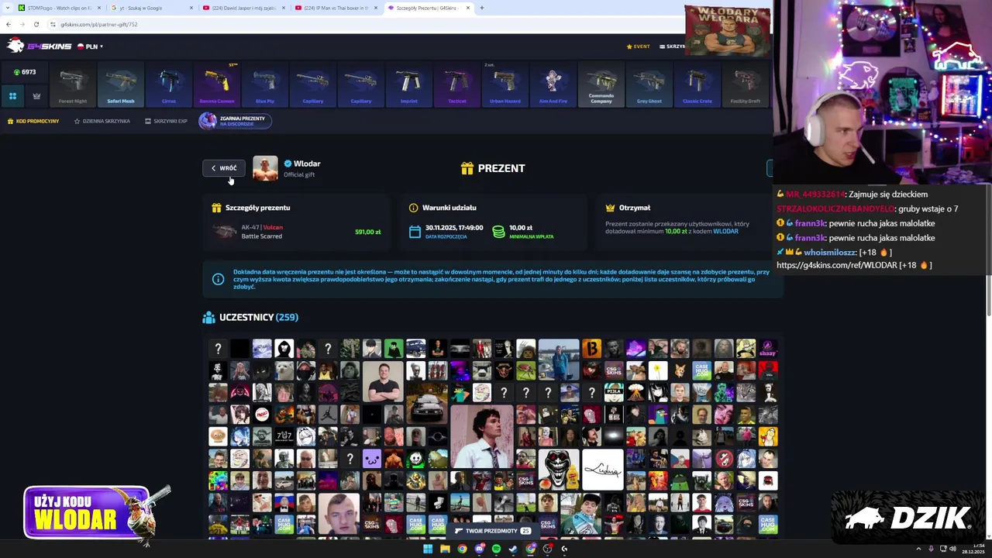
Task: Click the large man-in-tie participant avatar
Action: (x=482, y=436)
